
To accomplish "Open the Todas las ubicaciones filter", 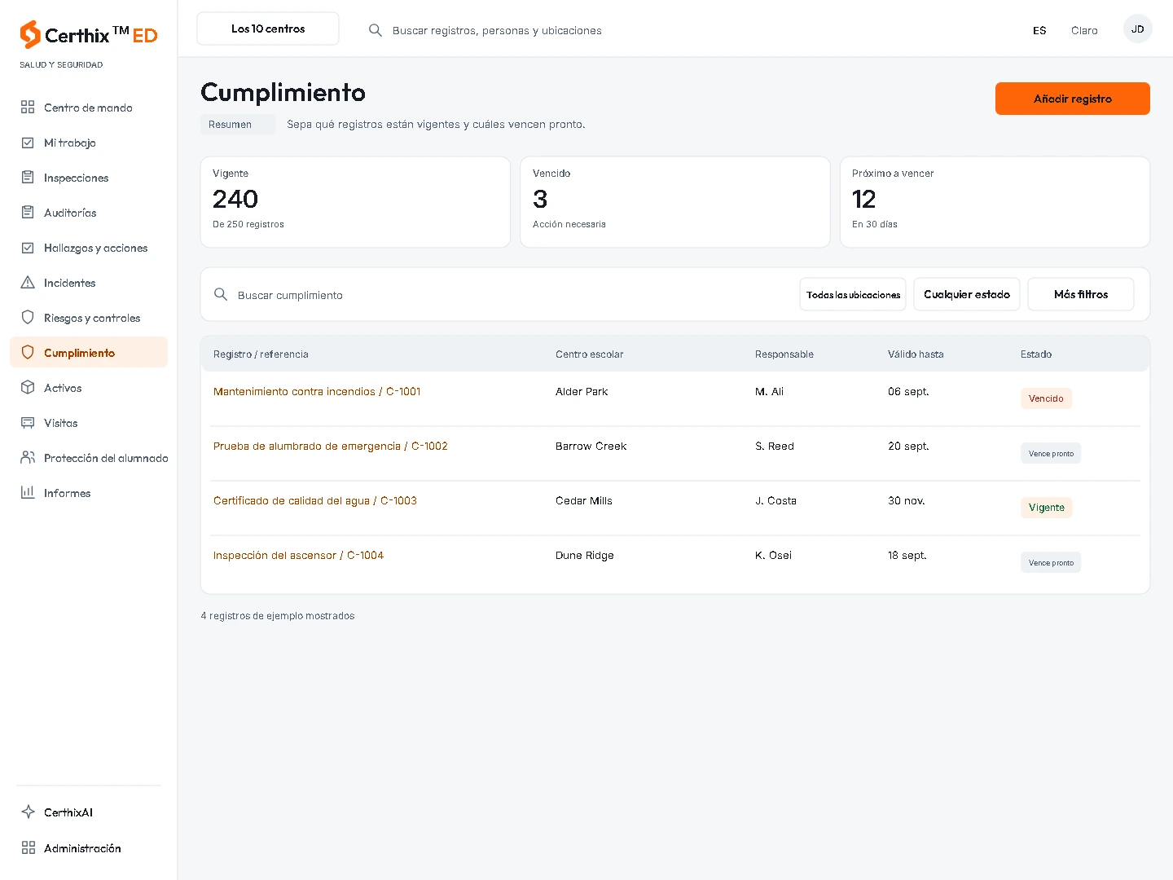I will (x=853, y=294).
